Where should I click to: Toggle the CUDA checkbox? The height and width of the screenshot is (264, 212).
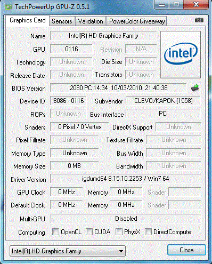(89, 231)
